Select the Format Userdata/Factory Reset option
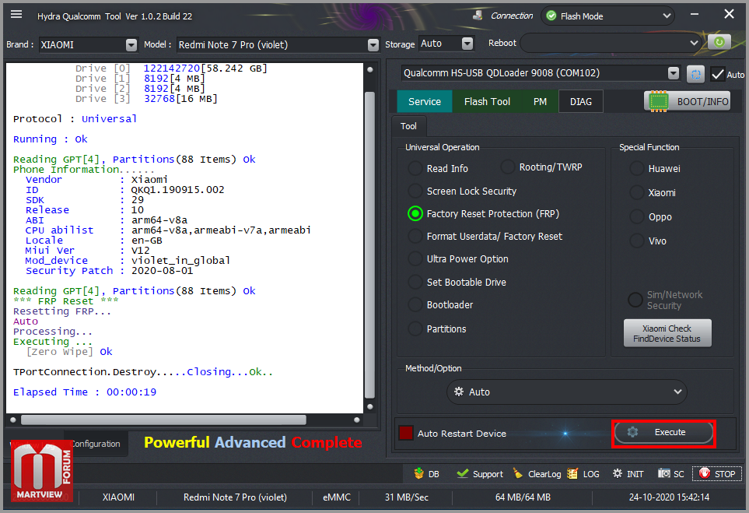The image size is (749, 513). point(415,237)
